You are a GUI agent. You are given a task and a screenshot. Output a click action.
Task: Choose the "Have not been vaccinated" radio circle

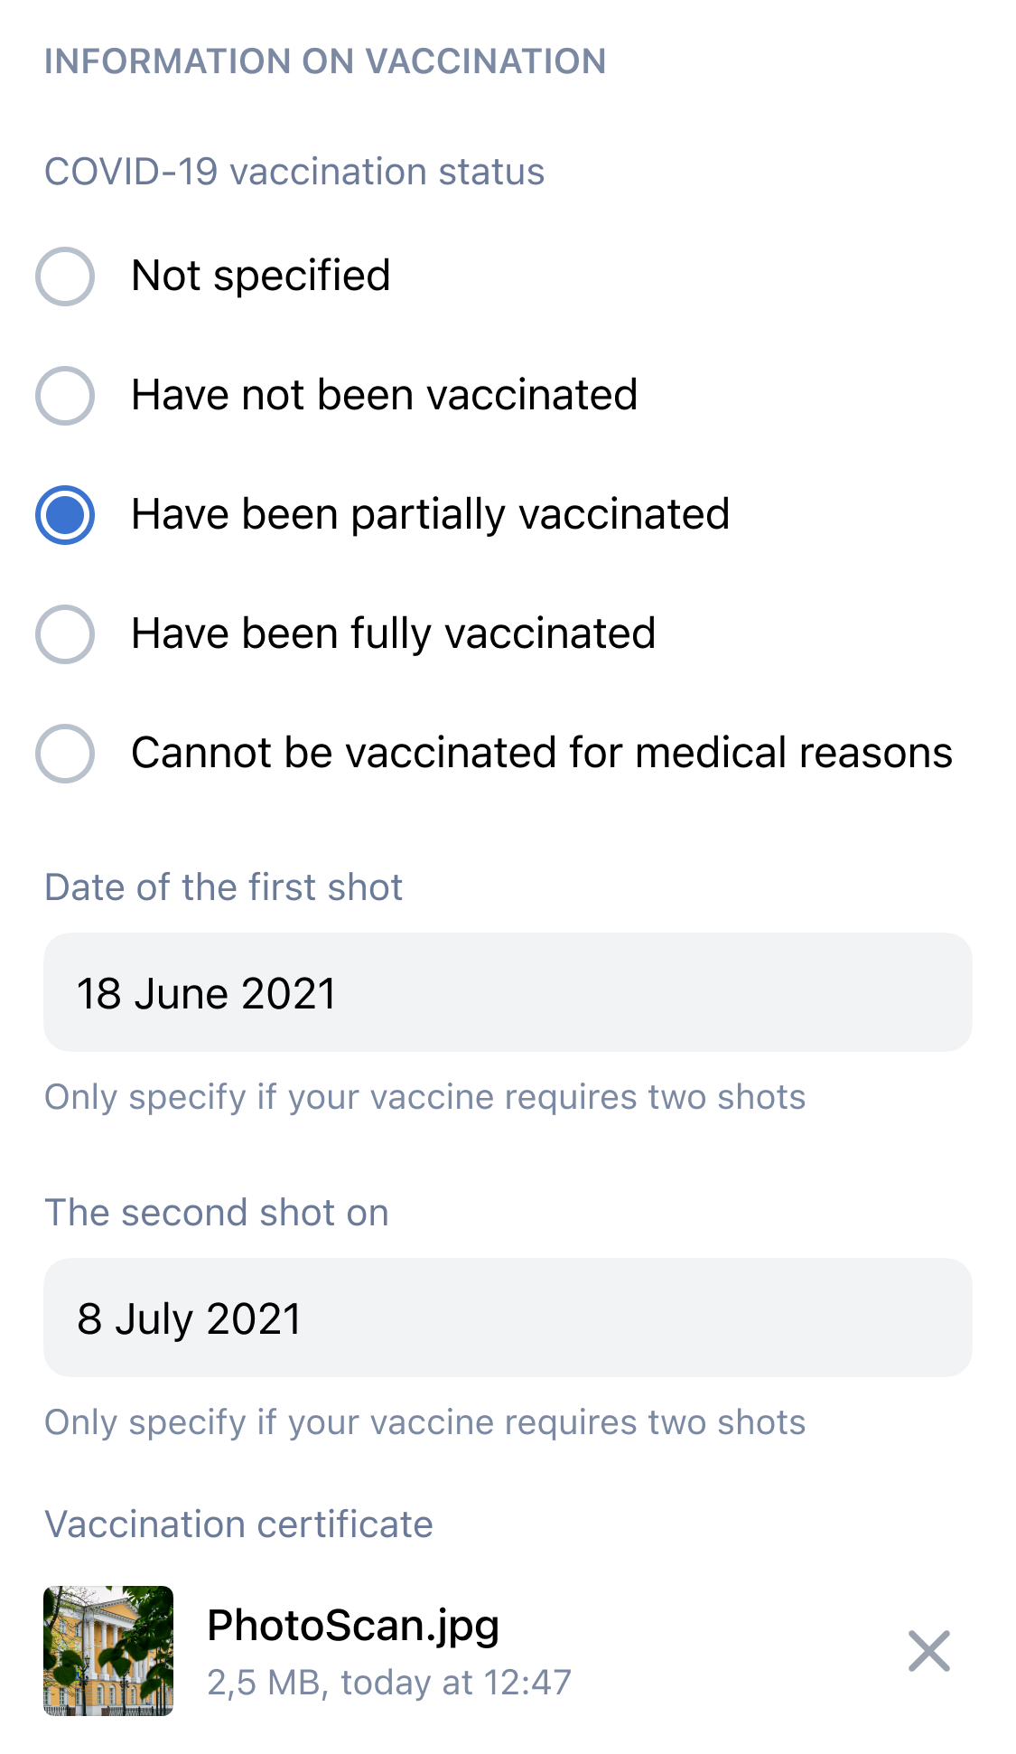(65, 396)
